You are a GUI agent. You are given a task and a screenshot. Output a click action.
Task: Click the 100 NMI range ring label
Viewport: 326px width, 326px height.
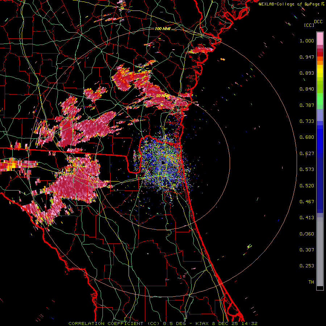point(163,29)
